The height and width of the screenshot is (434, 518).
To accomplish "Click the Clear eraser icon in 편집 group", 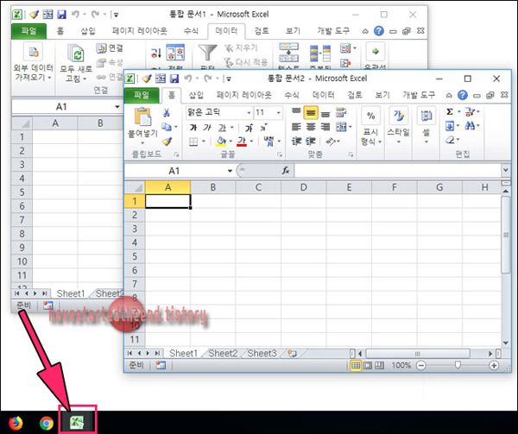I will click(x=450, y=140).
